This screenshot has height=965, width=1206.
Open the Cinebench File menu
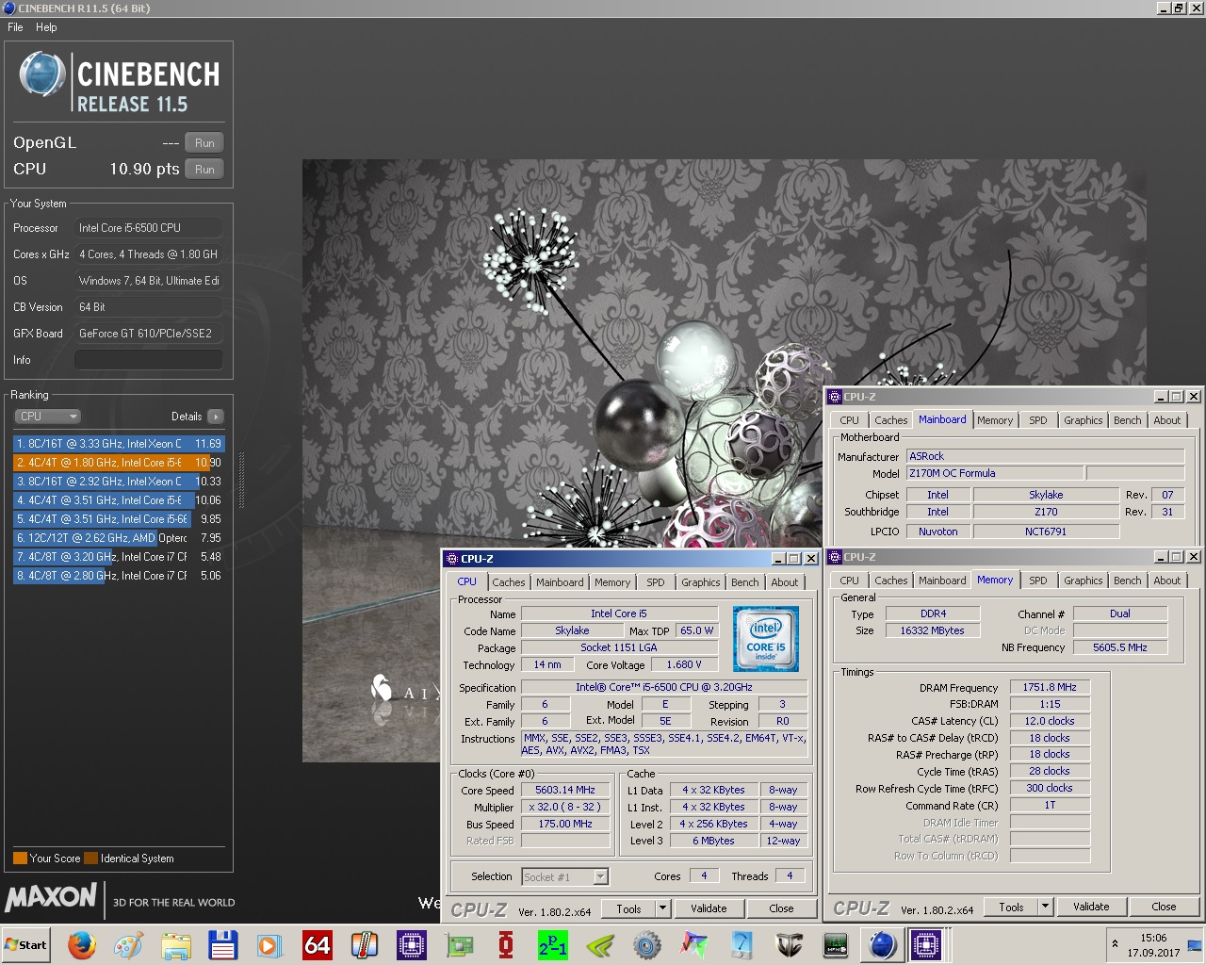click(15, 27)
